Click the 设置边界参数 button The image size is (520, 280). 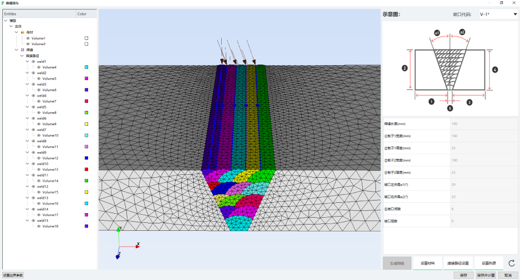coord(13,275)
